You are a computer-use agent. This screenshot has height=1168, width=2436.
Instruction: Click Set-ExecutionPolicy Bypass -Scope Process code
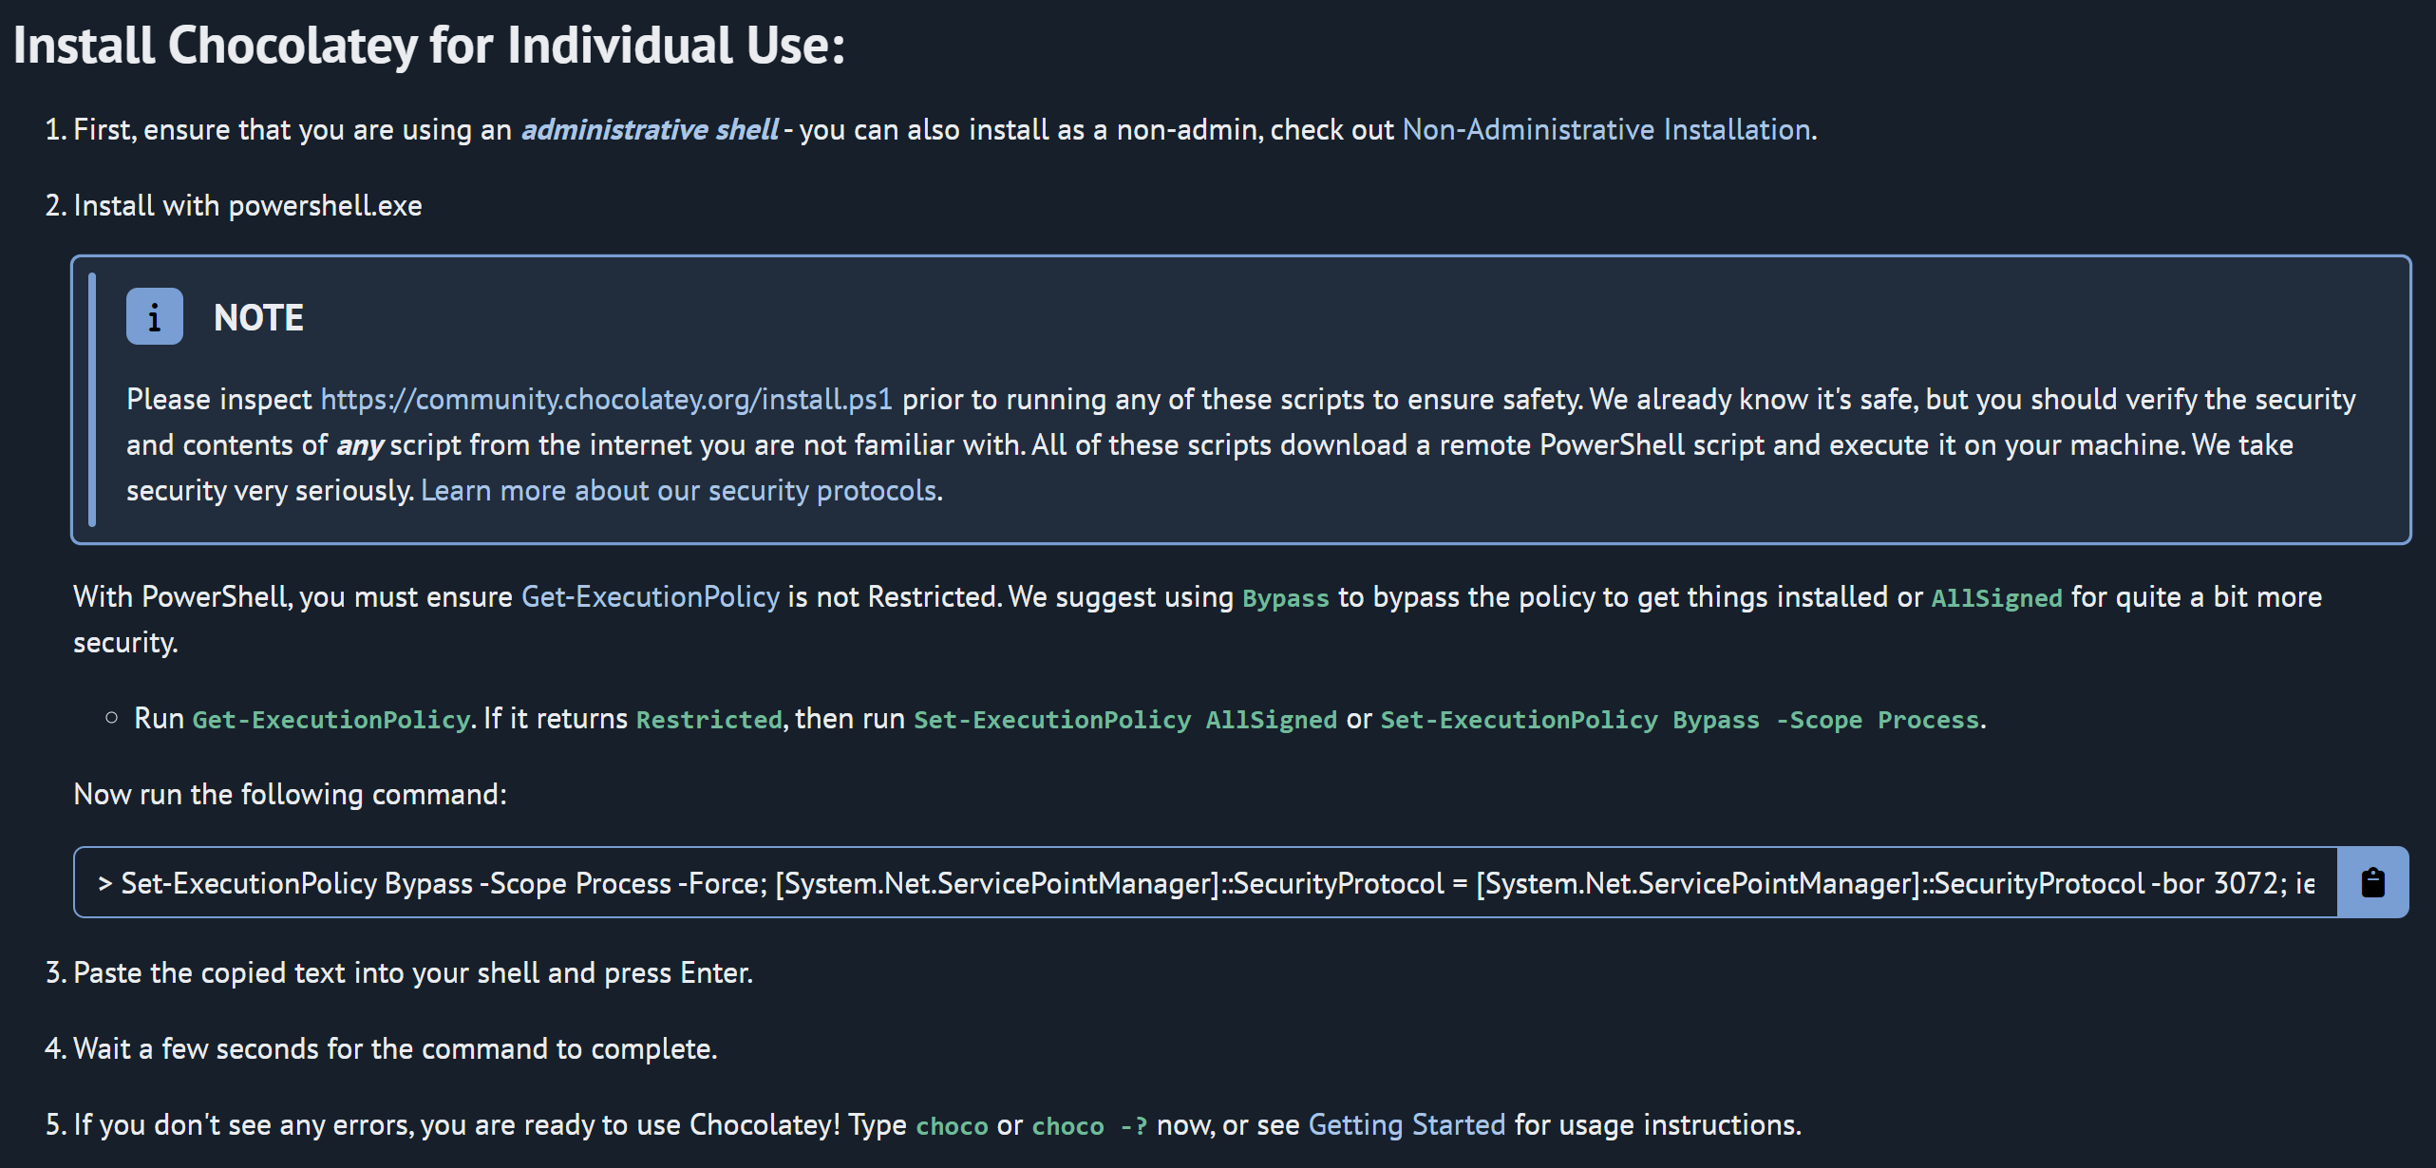[1679, 720]
